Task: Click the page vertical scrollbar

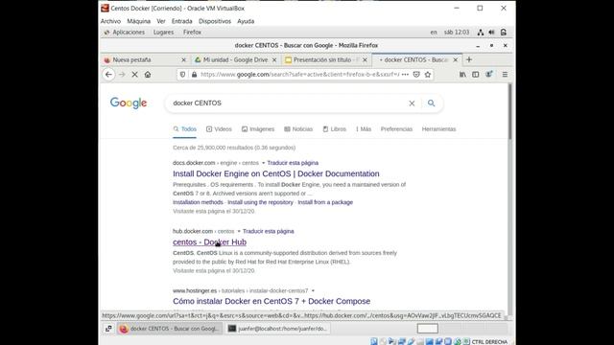Action: coord(509,111)
